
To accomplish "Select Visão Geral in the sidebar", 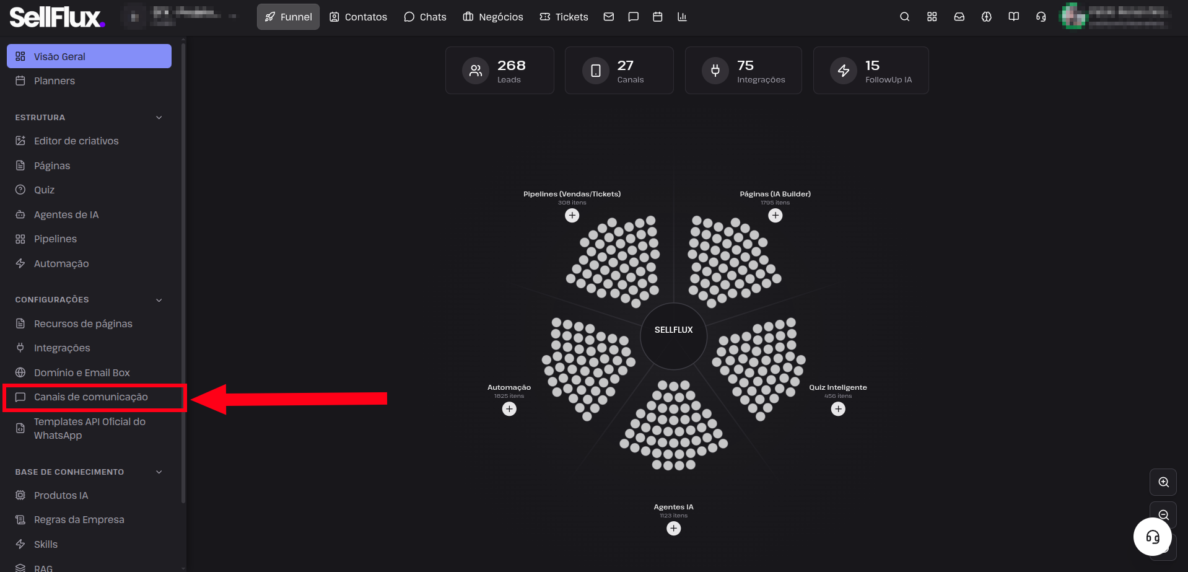I will point(89,56).
